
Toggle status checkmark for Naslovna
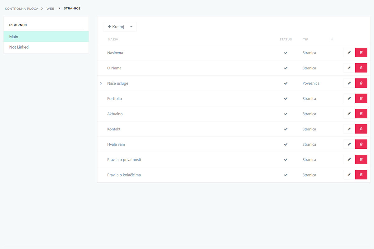click(x=285, y=53)
